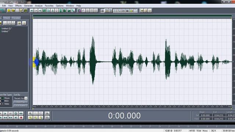
Task: Click the time ruler below the waveform
Action: coord(132,107)
